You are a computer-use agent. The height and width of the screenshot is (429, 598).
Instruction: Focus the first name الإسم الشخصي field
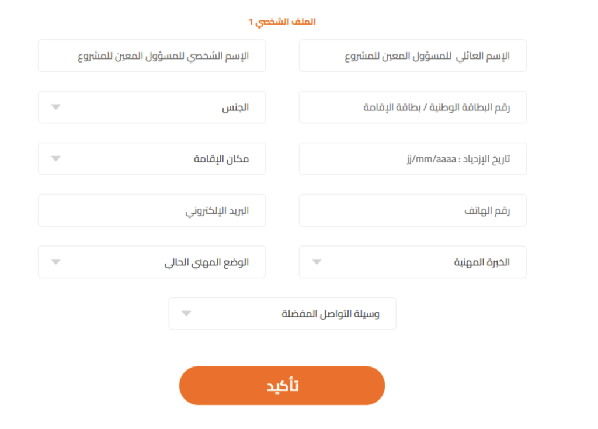(x=152, y=56)
